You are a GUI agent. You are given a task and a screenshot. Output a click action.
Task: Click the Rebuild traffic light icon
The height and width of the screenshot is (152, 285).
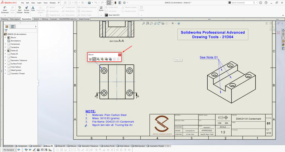point(115,3)
